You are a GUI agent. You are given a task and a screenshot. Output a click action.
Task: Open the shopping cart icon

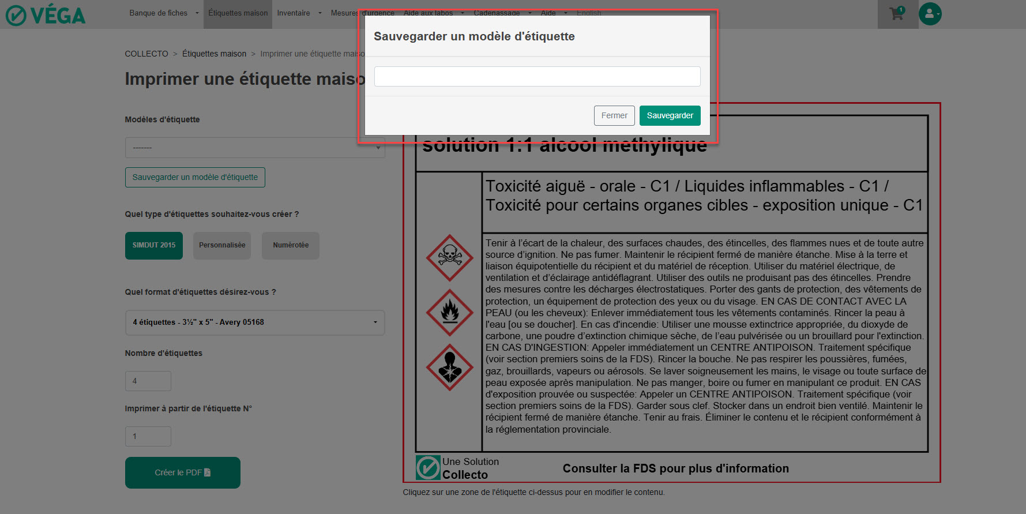(x=897, y=14)
